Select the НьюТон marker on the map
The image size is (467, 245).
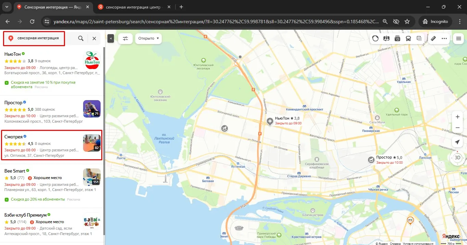(270, 121)
